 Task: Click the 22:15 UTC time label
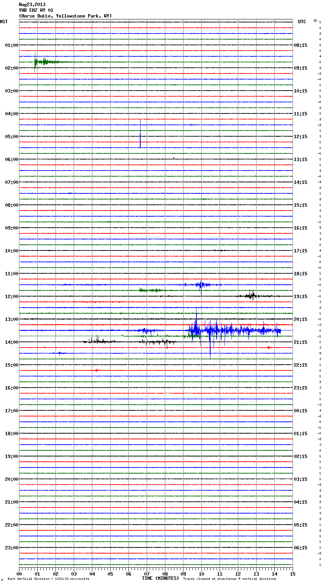(301, 365)
